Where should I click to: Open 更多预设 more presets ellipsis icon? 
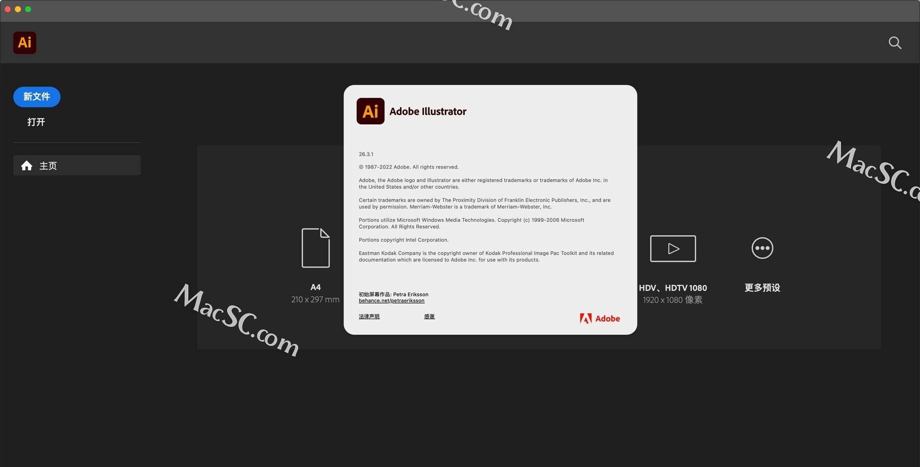(762, 248)
